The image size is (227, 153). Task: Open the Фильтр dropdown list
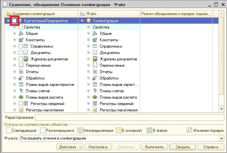(x=222, y=138)
